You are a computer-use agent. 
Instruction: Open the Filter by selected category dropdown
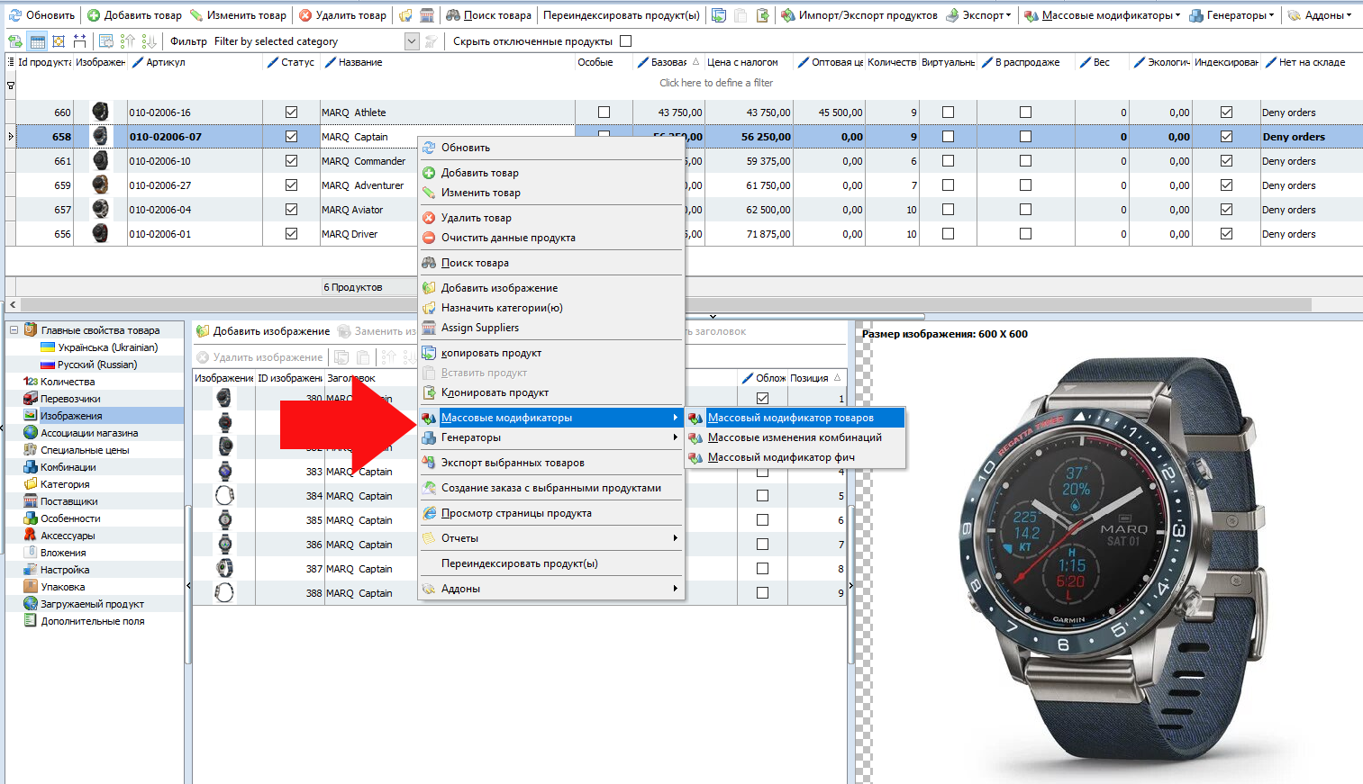412,41
